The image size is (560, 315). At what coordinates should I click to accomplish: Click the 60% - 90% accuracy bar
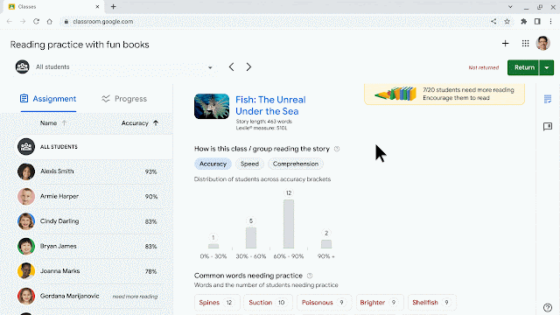coord(289,224)
